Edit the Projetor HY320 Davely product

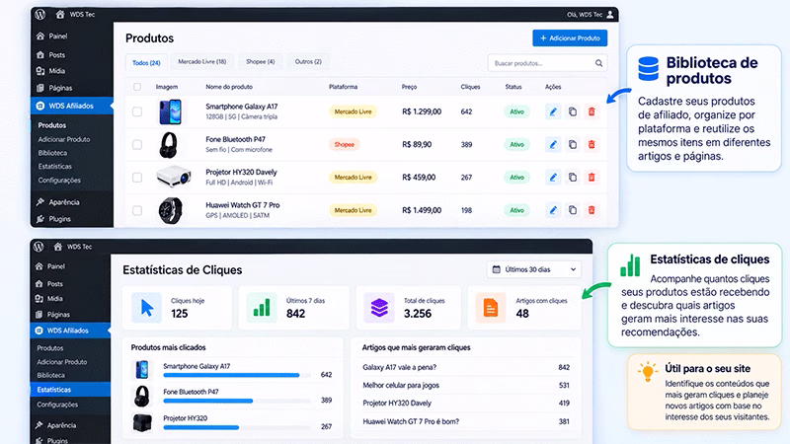553,178
